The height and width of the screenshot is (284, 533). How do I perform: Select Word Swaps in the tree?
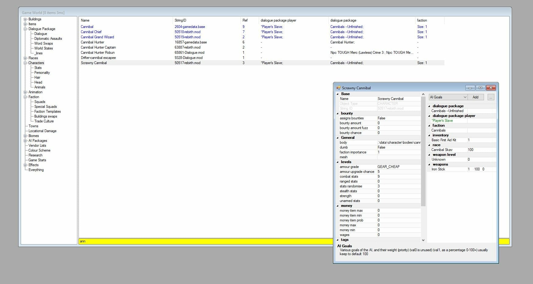tap(44, 43)
